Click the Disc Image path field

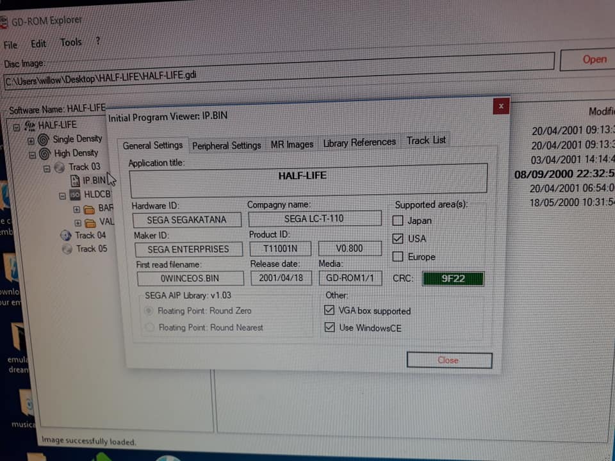[279, 70]
